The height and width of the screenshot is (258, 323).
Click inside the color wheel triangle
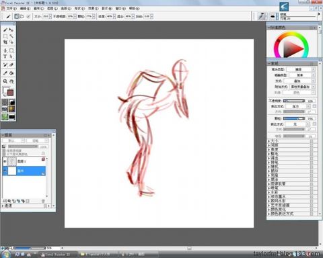(291, 48)
